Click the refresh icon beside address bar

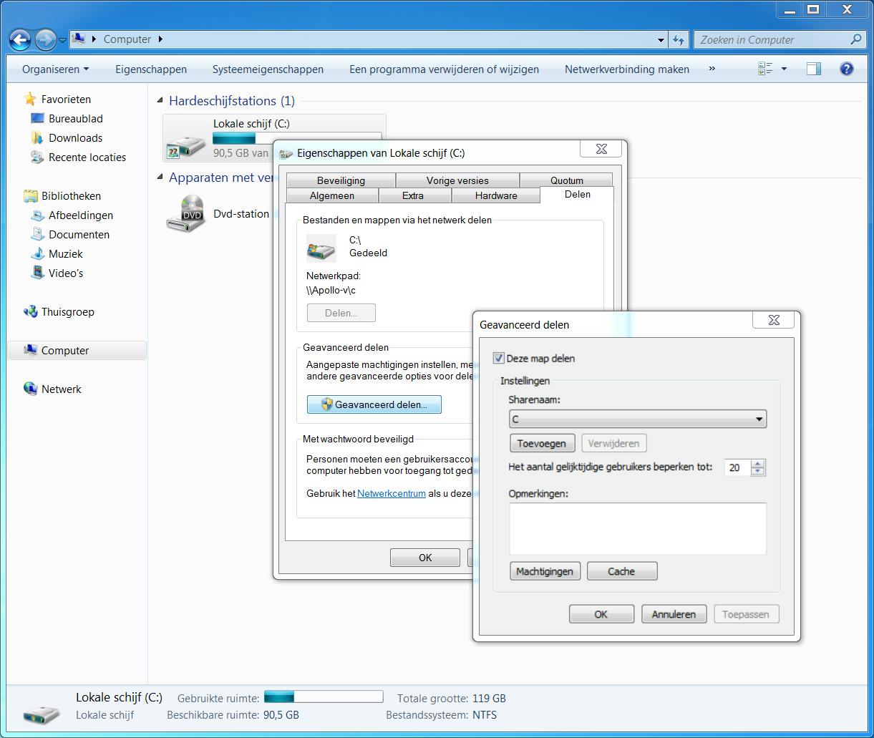tap(679, 40)
